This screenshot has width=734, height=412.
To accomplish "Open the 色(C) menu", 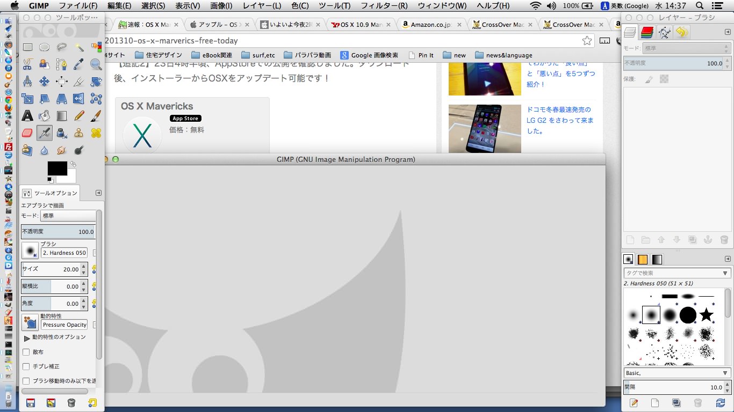I will click(x=300, y=5).
